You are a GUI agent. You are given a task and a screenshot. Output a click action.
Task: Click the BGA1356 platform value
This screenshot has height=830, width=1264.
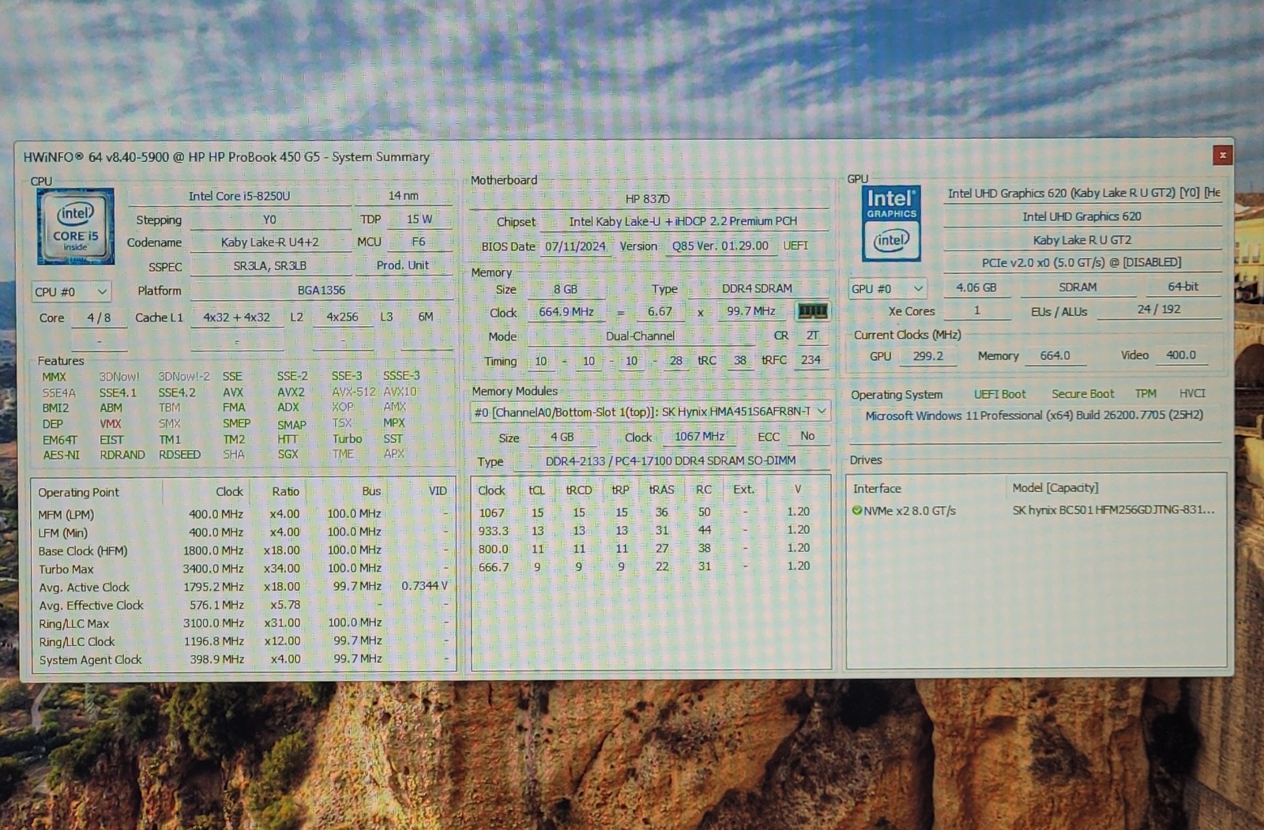(x=321, y=290)
